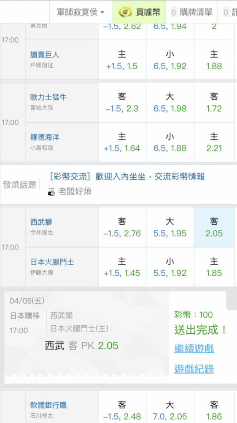
Task: Select 羅德海洋 home odds 2.21
Action: [x=214, y=142]
